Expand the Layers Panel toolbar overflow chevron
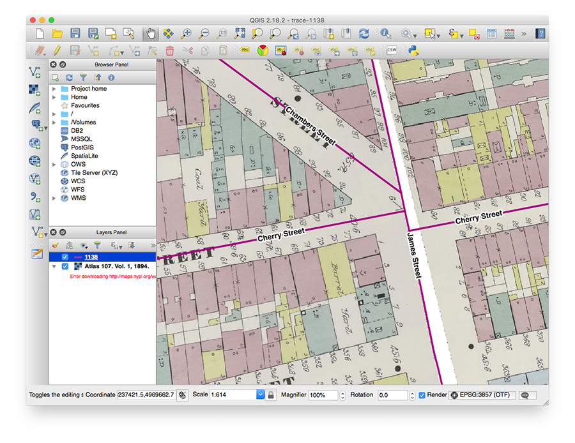 pos(153,245)
